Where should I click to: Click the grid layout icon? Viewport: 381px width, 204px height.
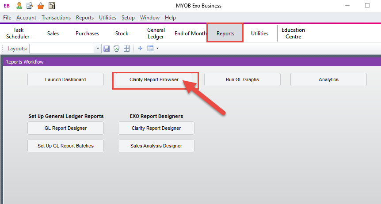(x=126, y=49)
